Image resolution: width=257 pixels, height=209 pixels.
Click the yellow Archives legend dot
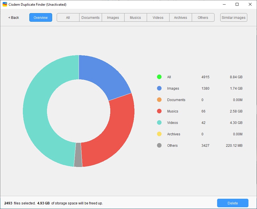pos(159,134)
